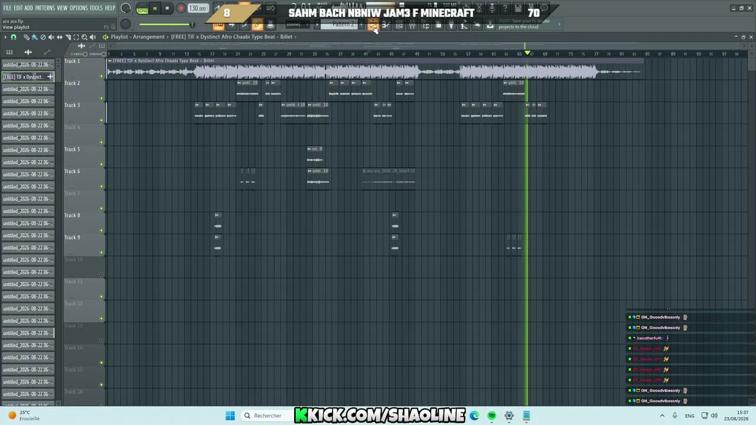The width and height of the screenshot is (756, 425).
Task: Show pattern clips filter in the picker panel
Action: tap(9, 52)
